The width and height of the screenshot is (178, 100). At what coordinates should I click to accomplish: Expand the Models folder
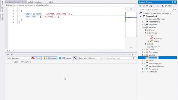click(x=143, y=55)
